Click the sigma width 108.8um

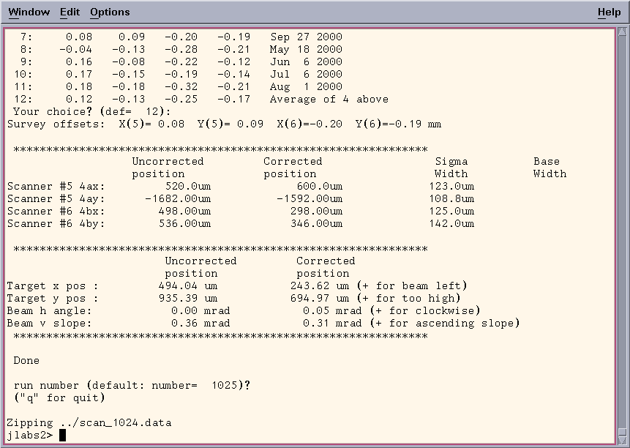[x=451, y=199]
